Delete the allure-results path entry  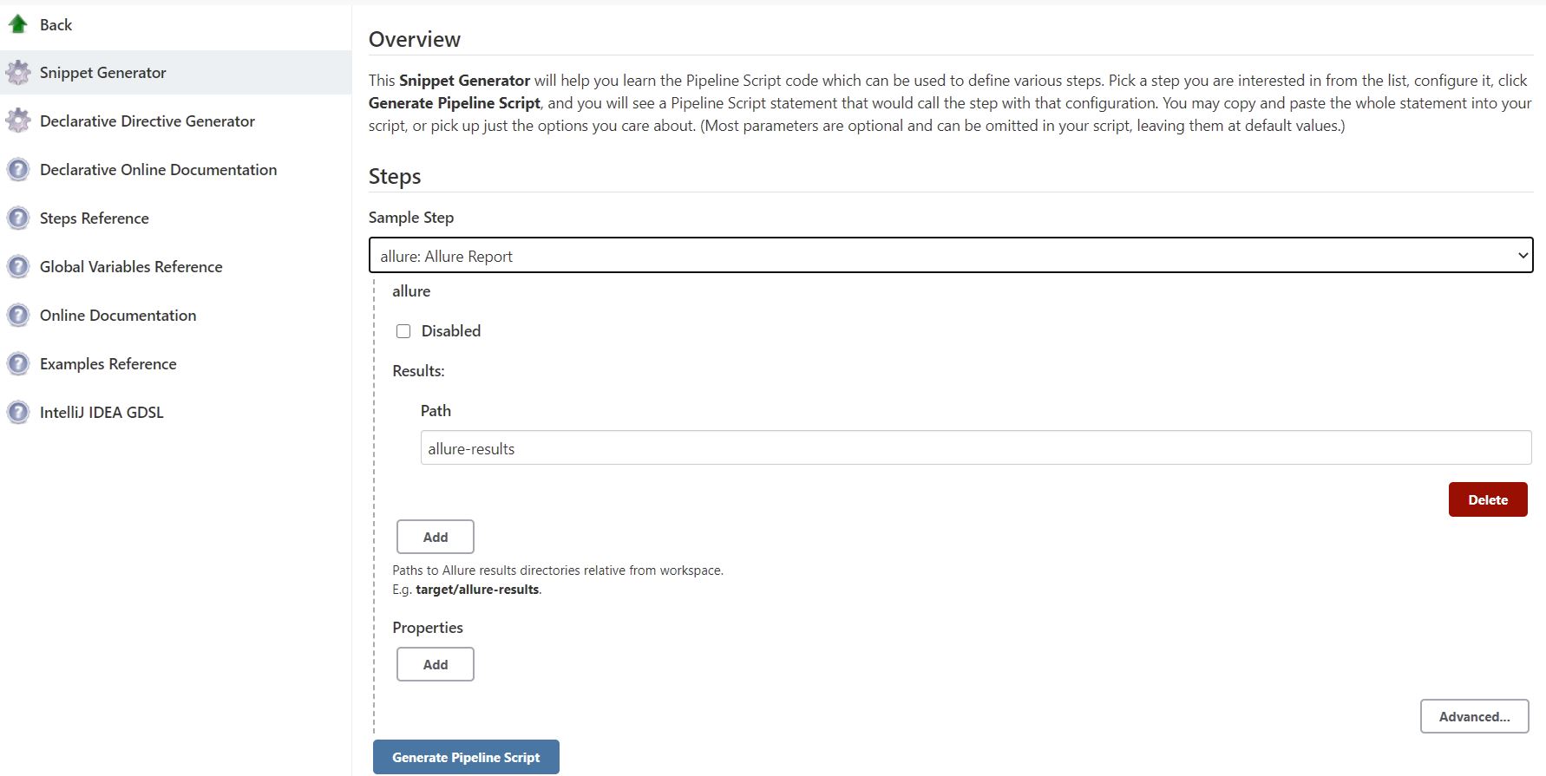[x=1487, y=499]
